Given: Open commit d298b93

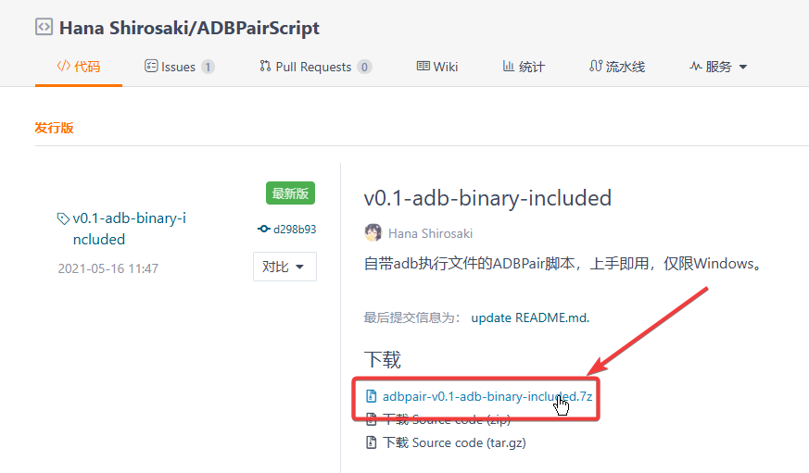Looking at the screenshot, I should coord(294,229).
